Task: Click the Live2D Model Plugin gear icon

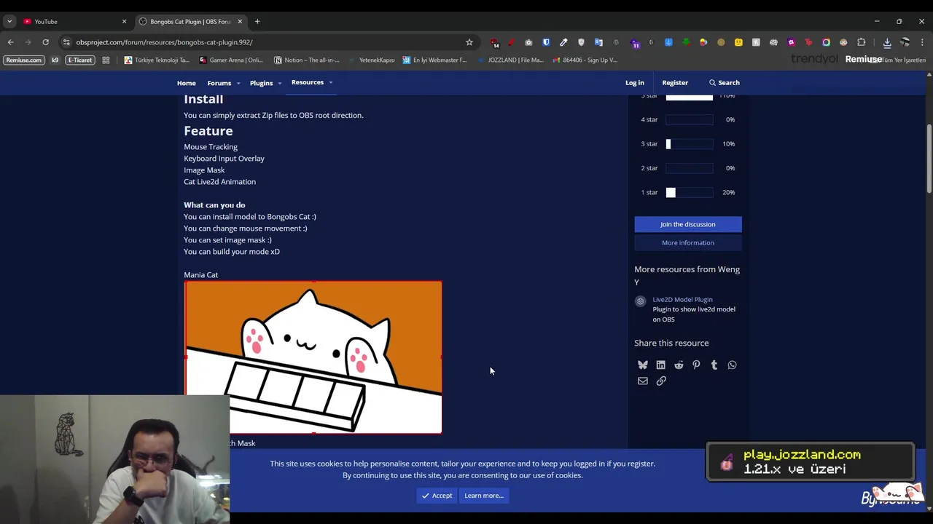Action: click(x=640, y=301)
